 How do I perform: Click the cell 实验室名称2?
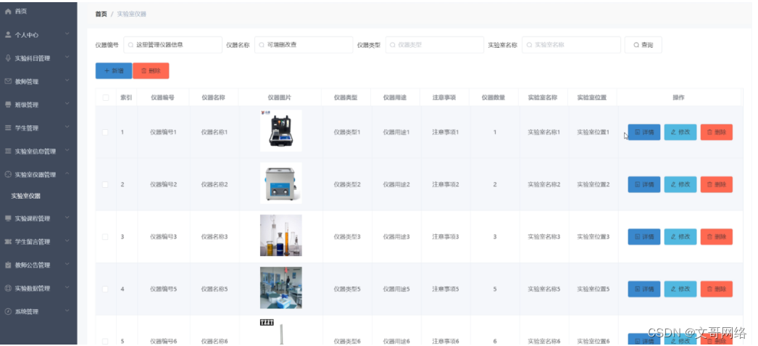[x=543, y=184]
